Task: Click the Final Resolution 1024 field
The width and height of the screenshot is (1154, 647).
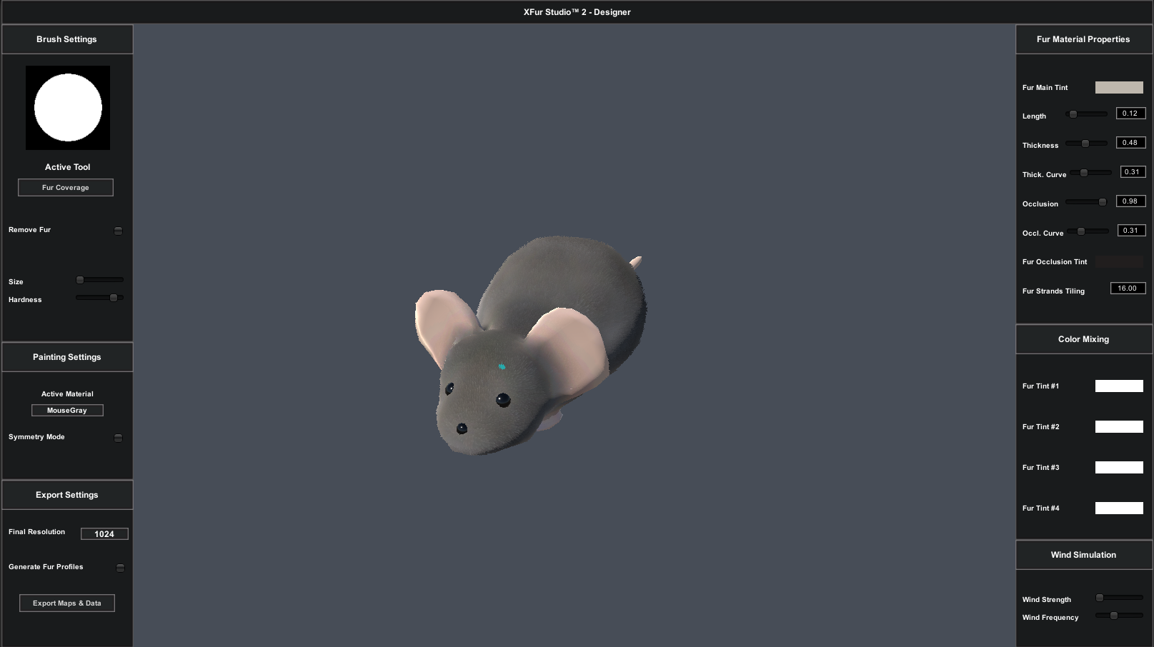Action: 104,533
